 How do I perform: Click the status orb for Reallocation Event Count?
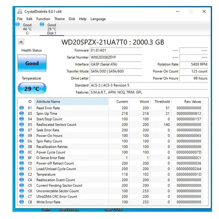22,180
